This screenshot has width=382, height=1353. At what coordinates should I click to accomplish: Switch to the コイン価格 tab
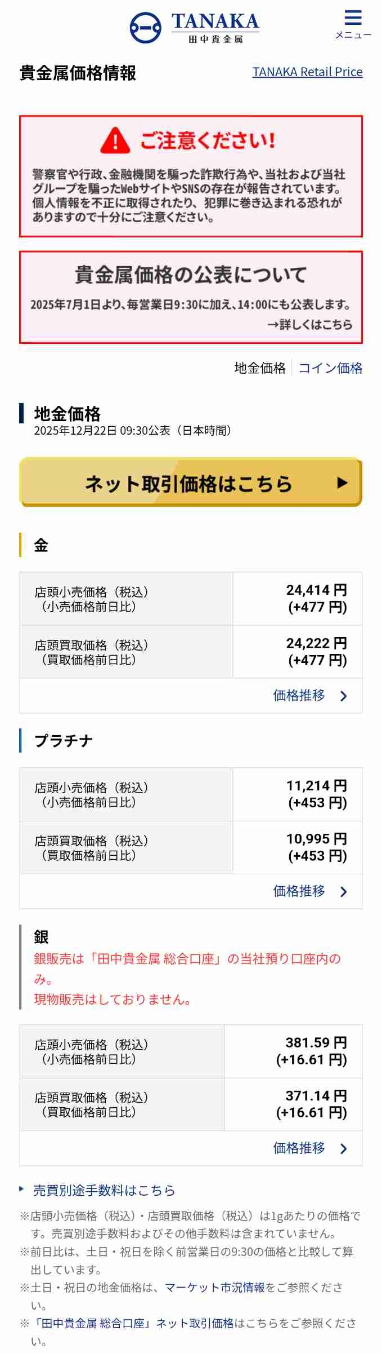[330, 368]
